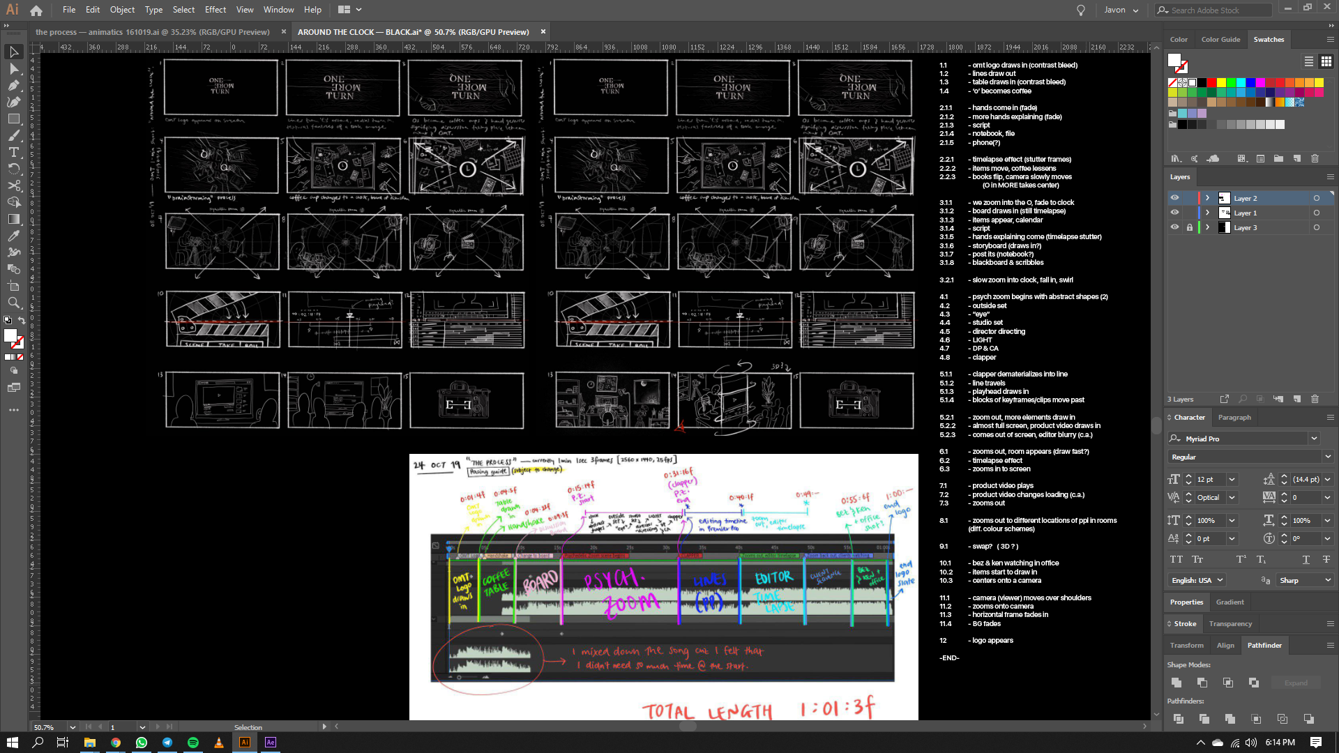
Task: Select the Artboard tool
Action: click(x=13, y=286)
